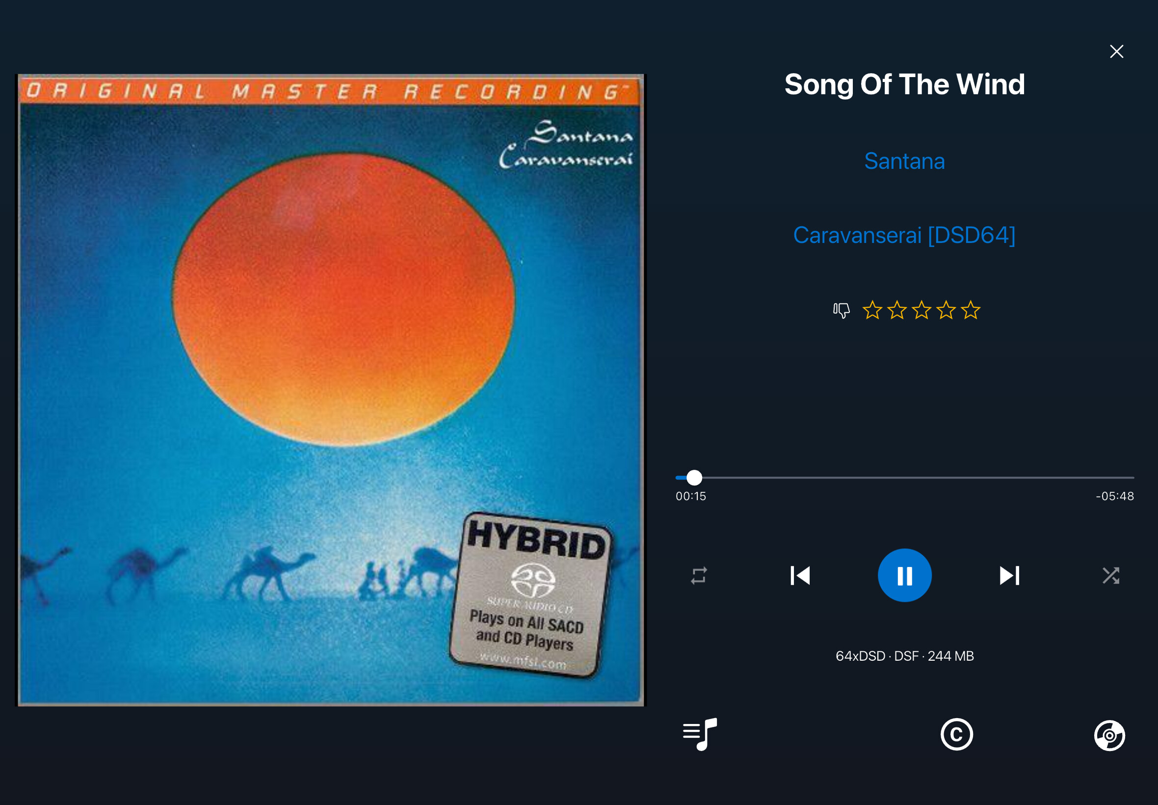Click the playback progress slider knob

pos(694,477)
